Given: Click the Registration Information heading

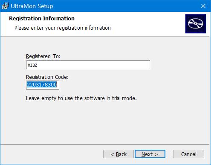Looking at the screenshot, I should (42, 19).
